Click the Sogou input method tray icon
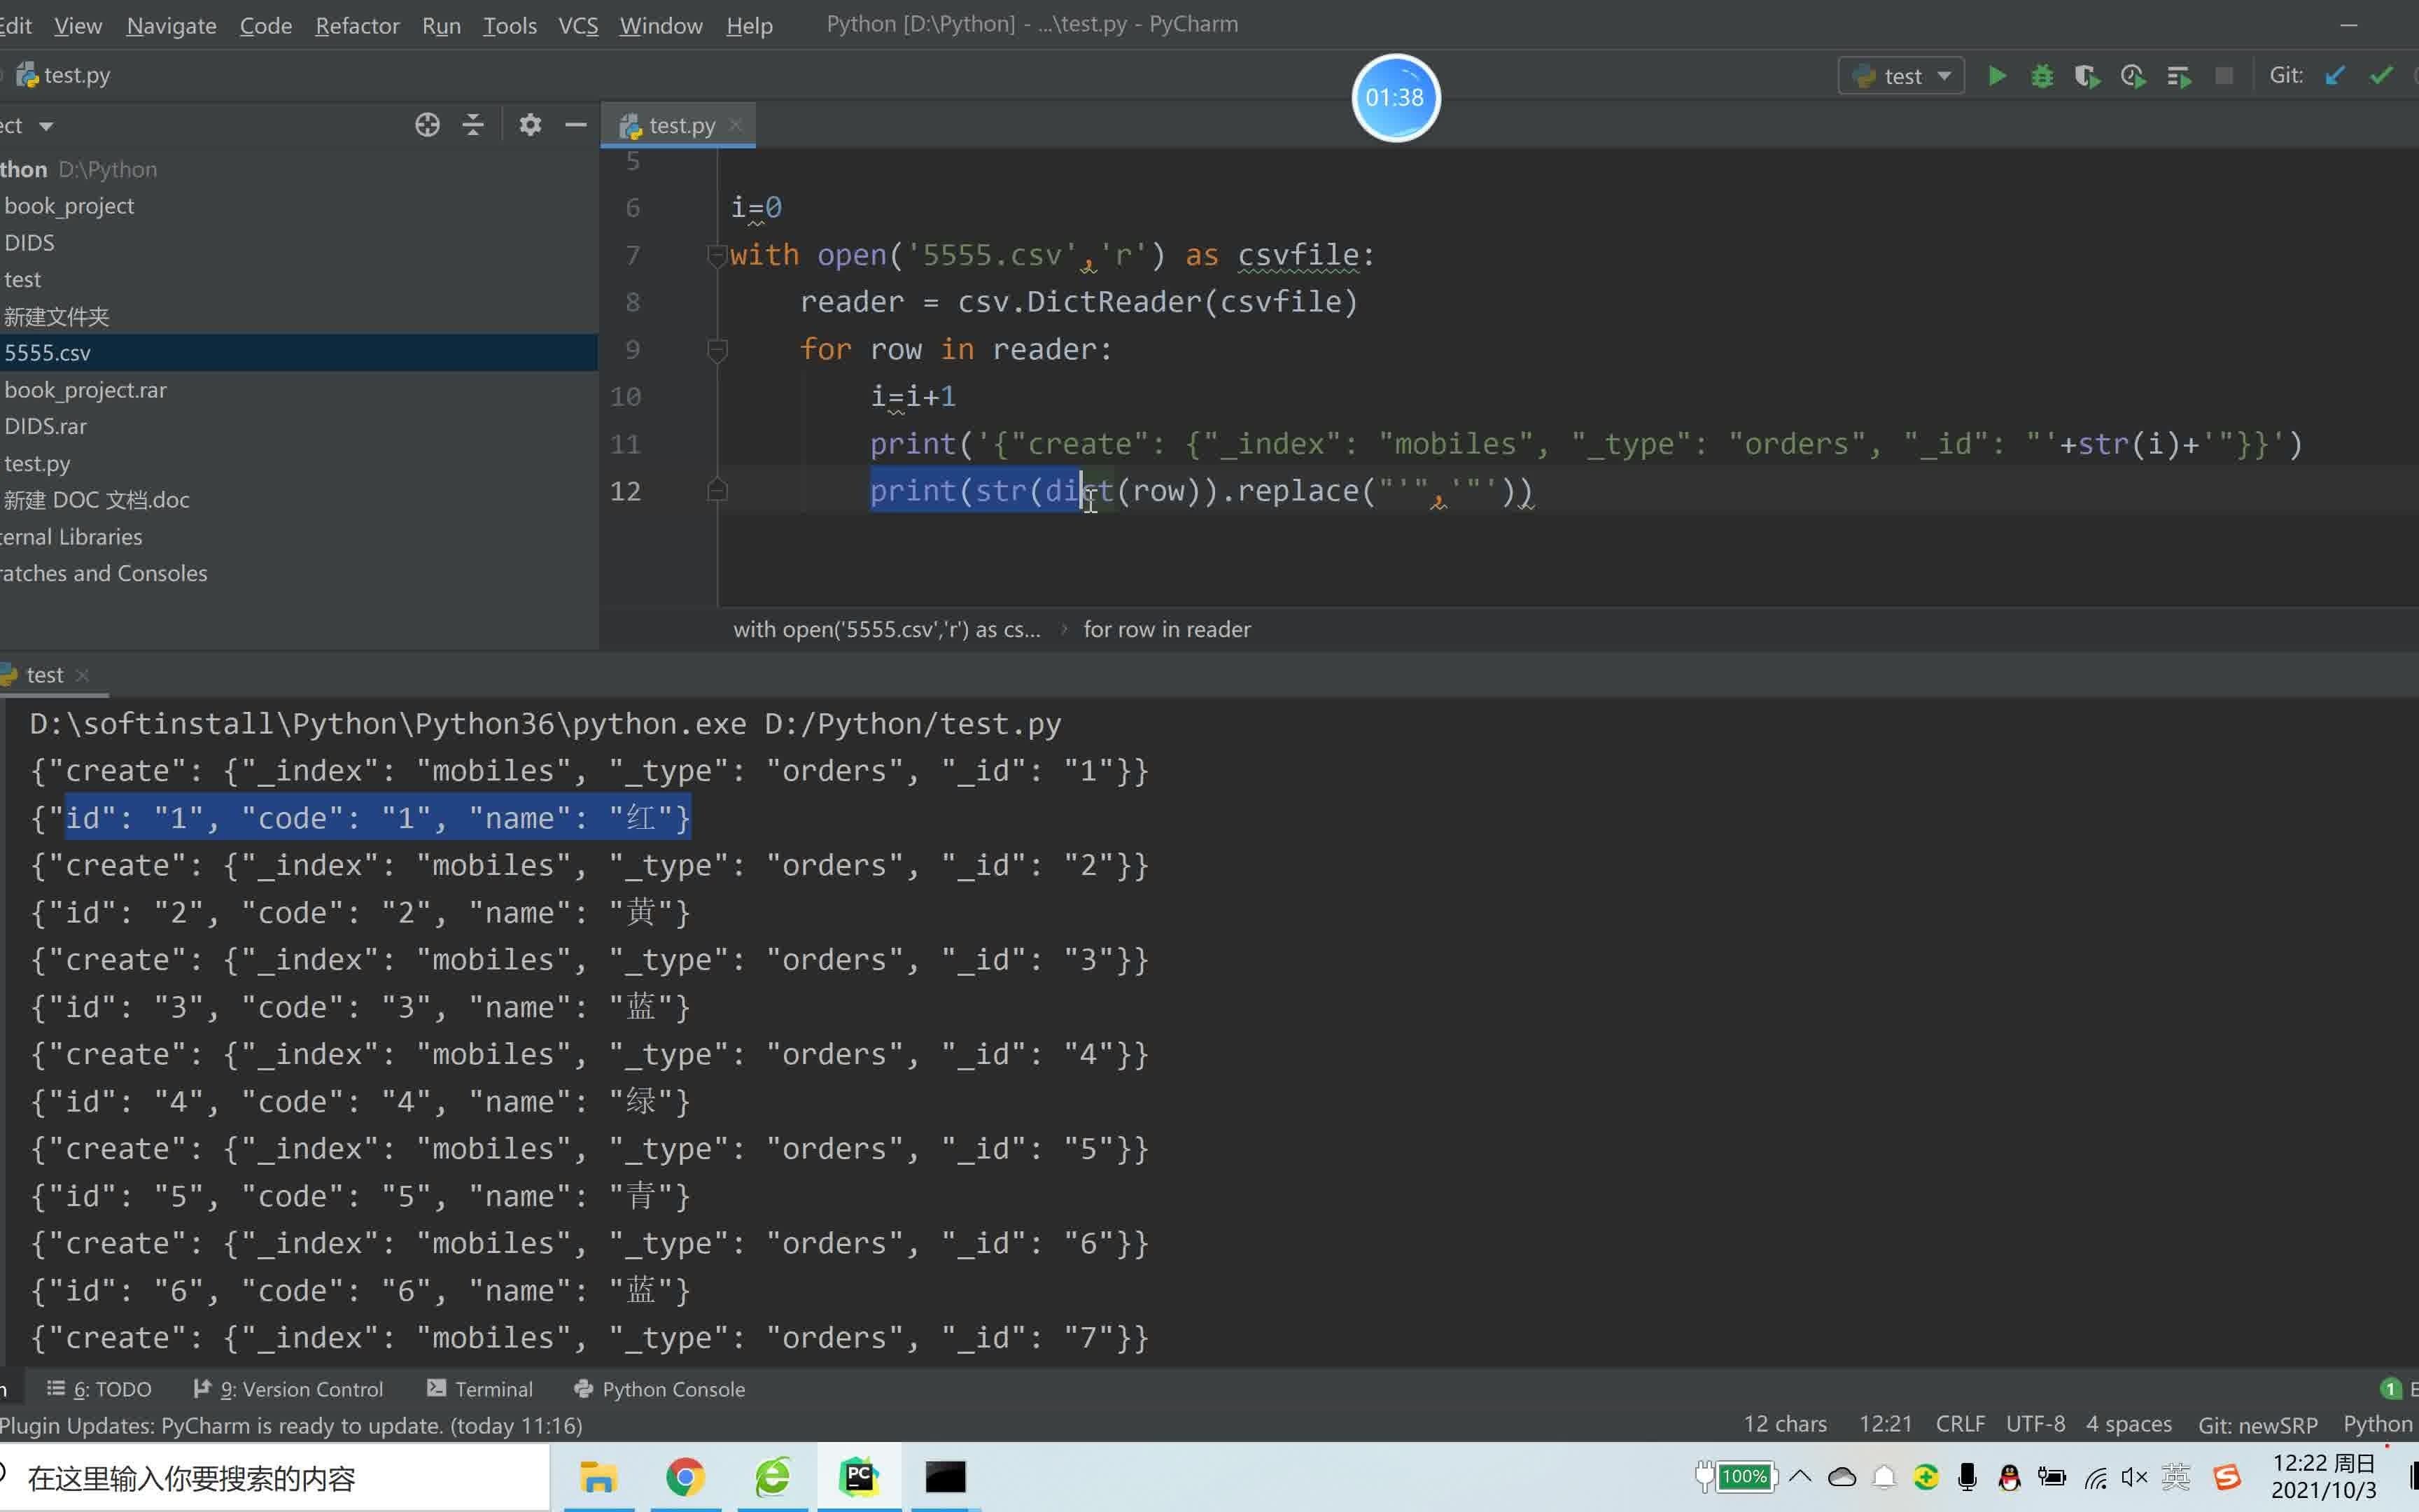Viewport: 2419px width, 1512px height. point(2227,1477)
